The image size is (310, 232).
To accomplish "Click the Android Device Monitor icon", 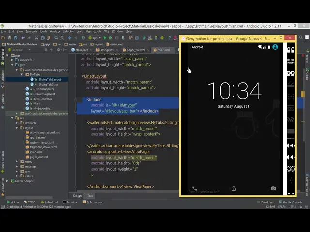I will (162, 38).
